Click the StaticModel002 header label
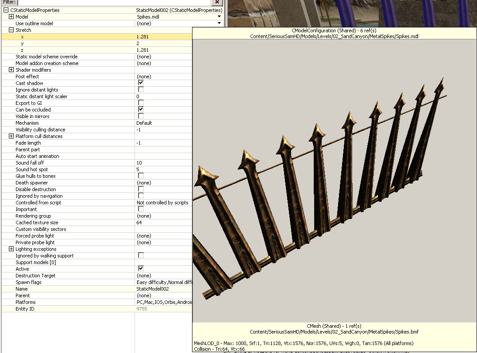The height and width of the screenshot is (353, 477). pos(179,10)
